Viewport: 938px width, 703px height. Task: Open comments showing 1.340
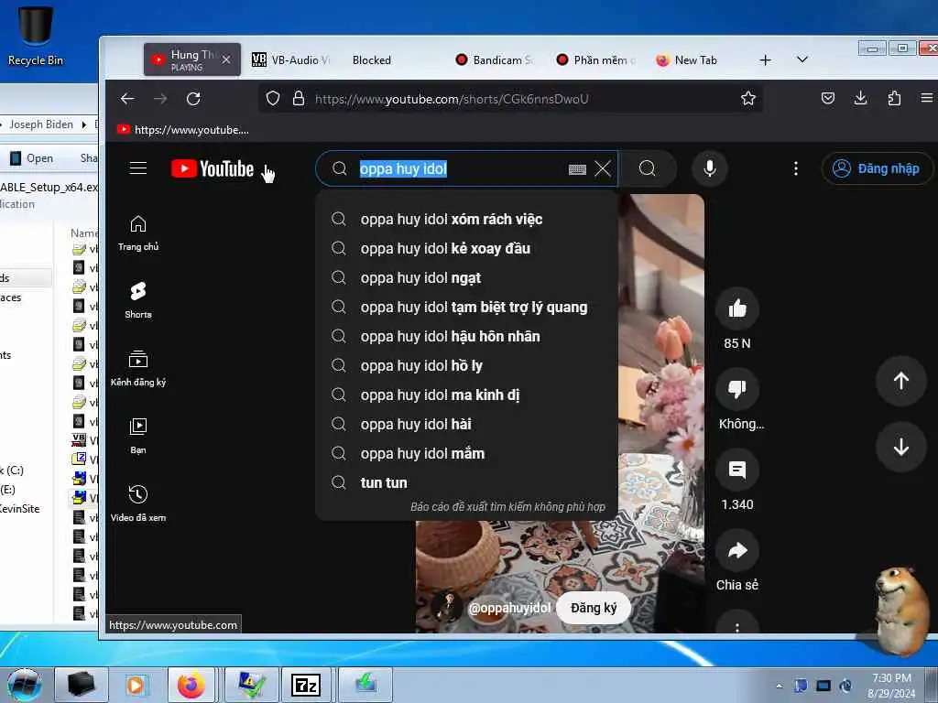(x=737, y=470)
